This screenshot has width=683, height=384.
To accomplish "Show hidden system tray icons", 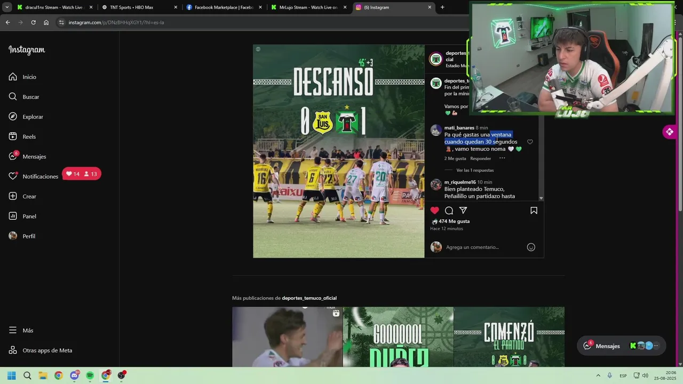I will point(598,375).
